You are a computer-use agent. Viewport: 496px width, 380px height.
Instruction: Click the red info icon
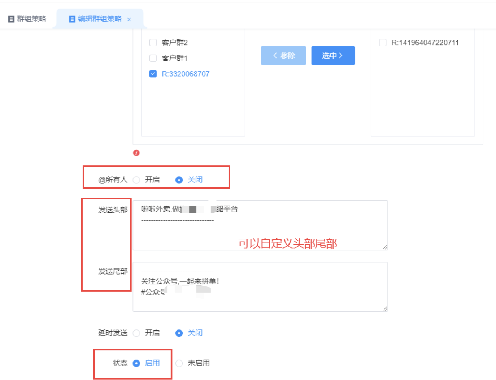pyautogui.click(x=136, y=153)
